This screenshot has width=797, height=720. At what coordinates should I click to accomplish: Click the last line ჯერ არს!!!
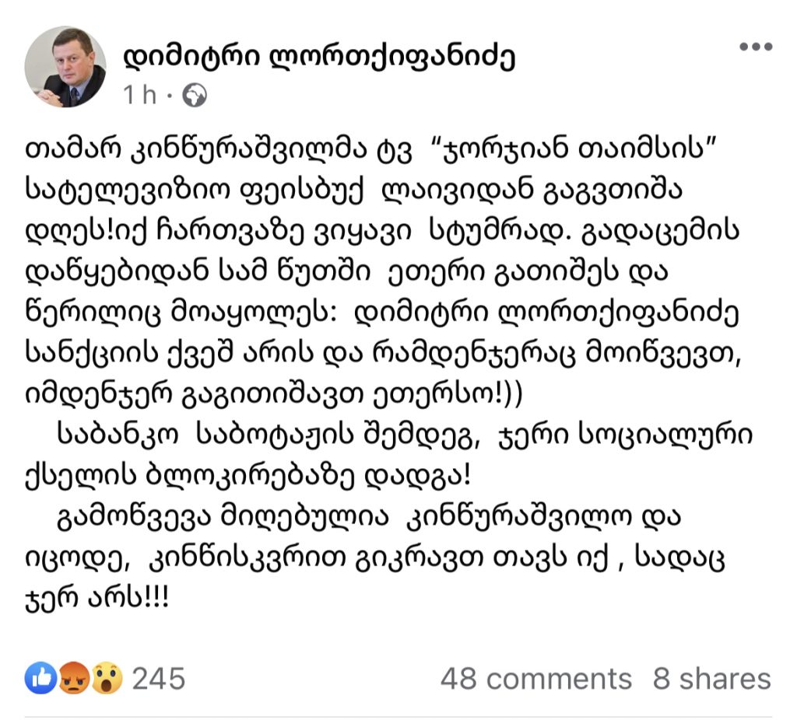click(x=97, y=598)
